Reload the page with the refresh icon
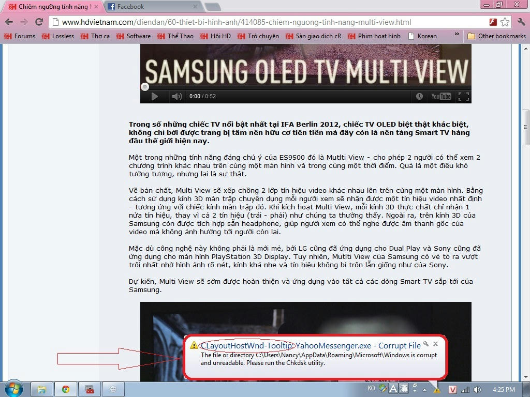This screenshot has height=397, width=530. (x=39, y=22)
